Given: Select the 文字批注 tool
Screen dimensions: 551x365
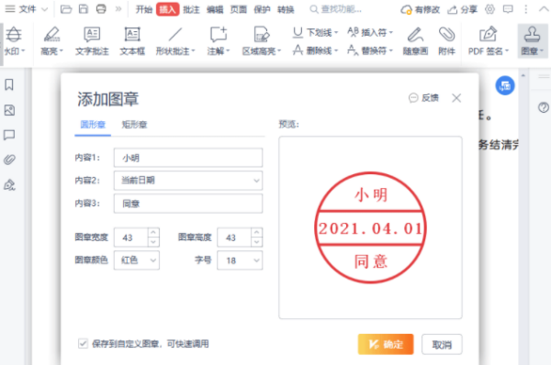Looking at the screenshot, I should [92, 41].
